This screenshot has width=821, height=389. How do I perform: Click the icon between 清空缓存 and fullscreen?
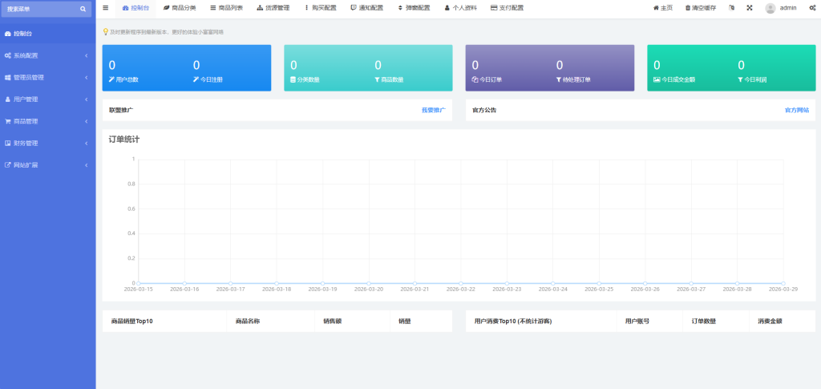(731, 8)
